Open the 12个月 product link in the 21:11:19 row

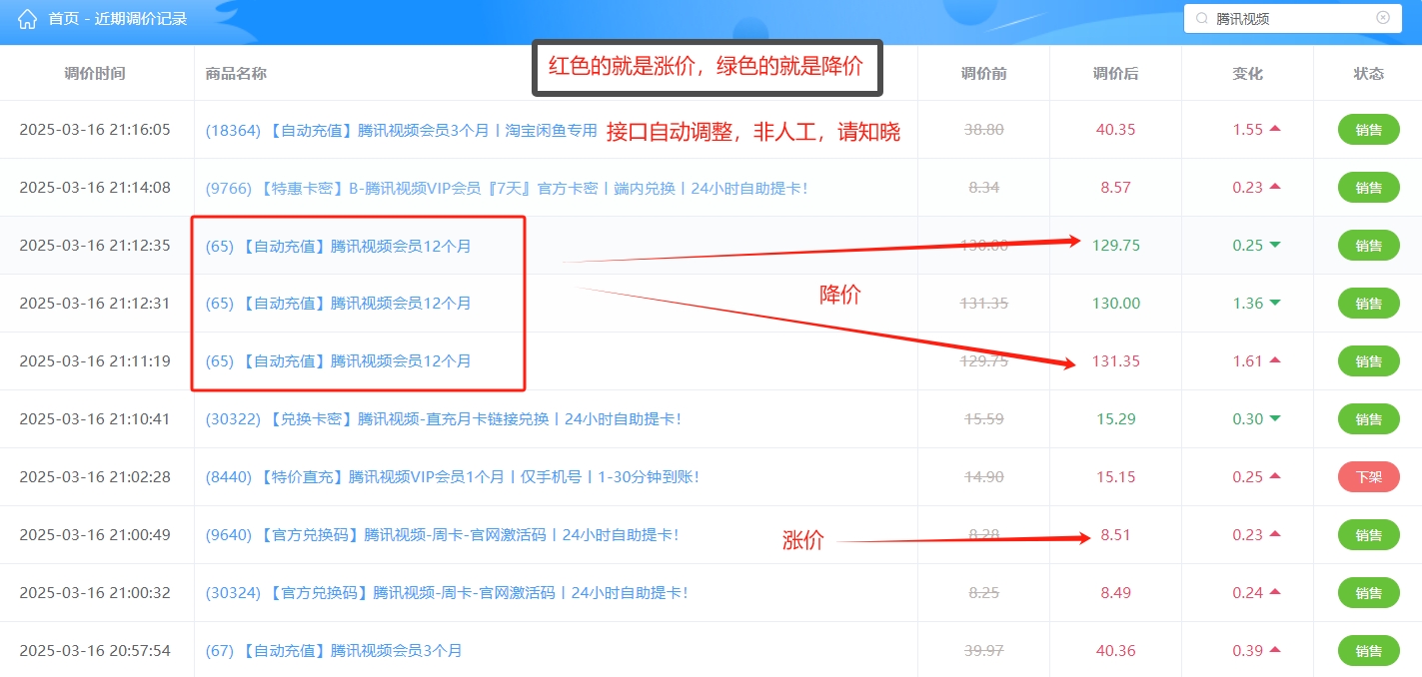click(x=338, y=361)
